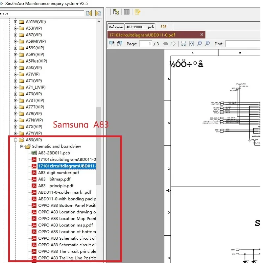Expand the A7X(VIP) folder
263x263 pixels.
coord(15,127)
